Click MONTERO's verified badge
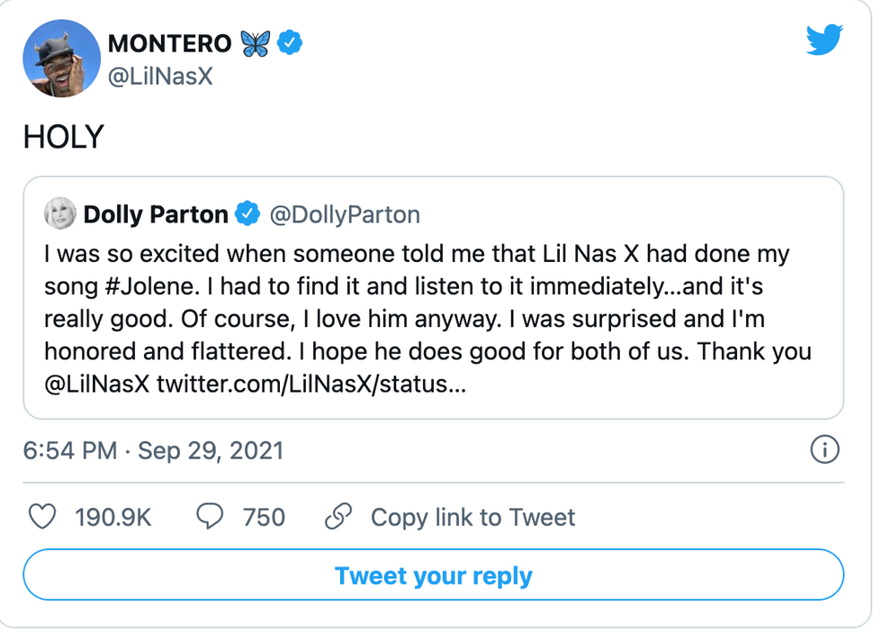The width and height of the screenshot is (882, 633). coord(289,42)
